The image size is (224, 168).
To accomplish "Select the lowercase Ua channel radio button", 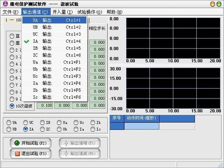I will coord(59,123).
